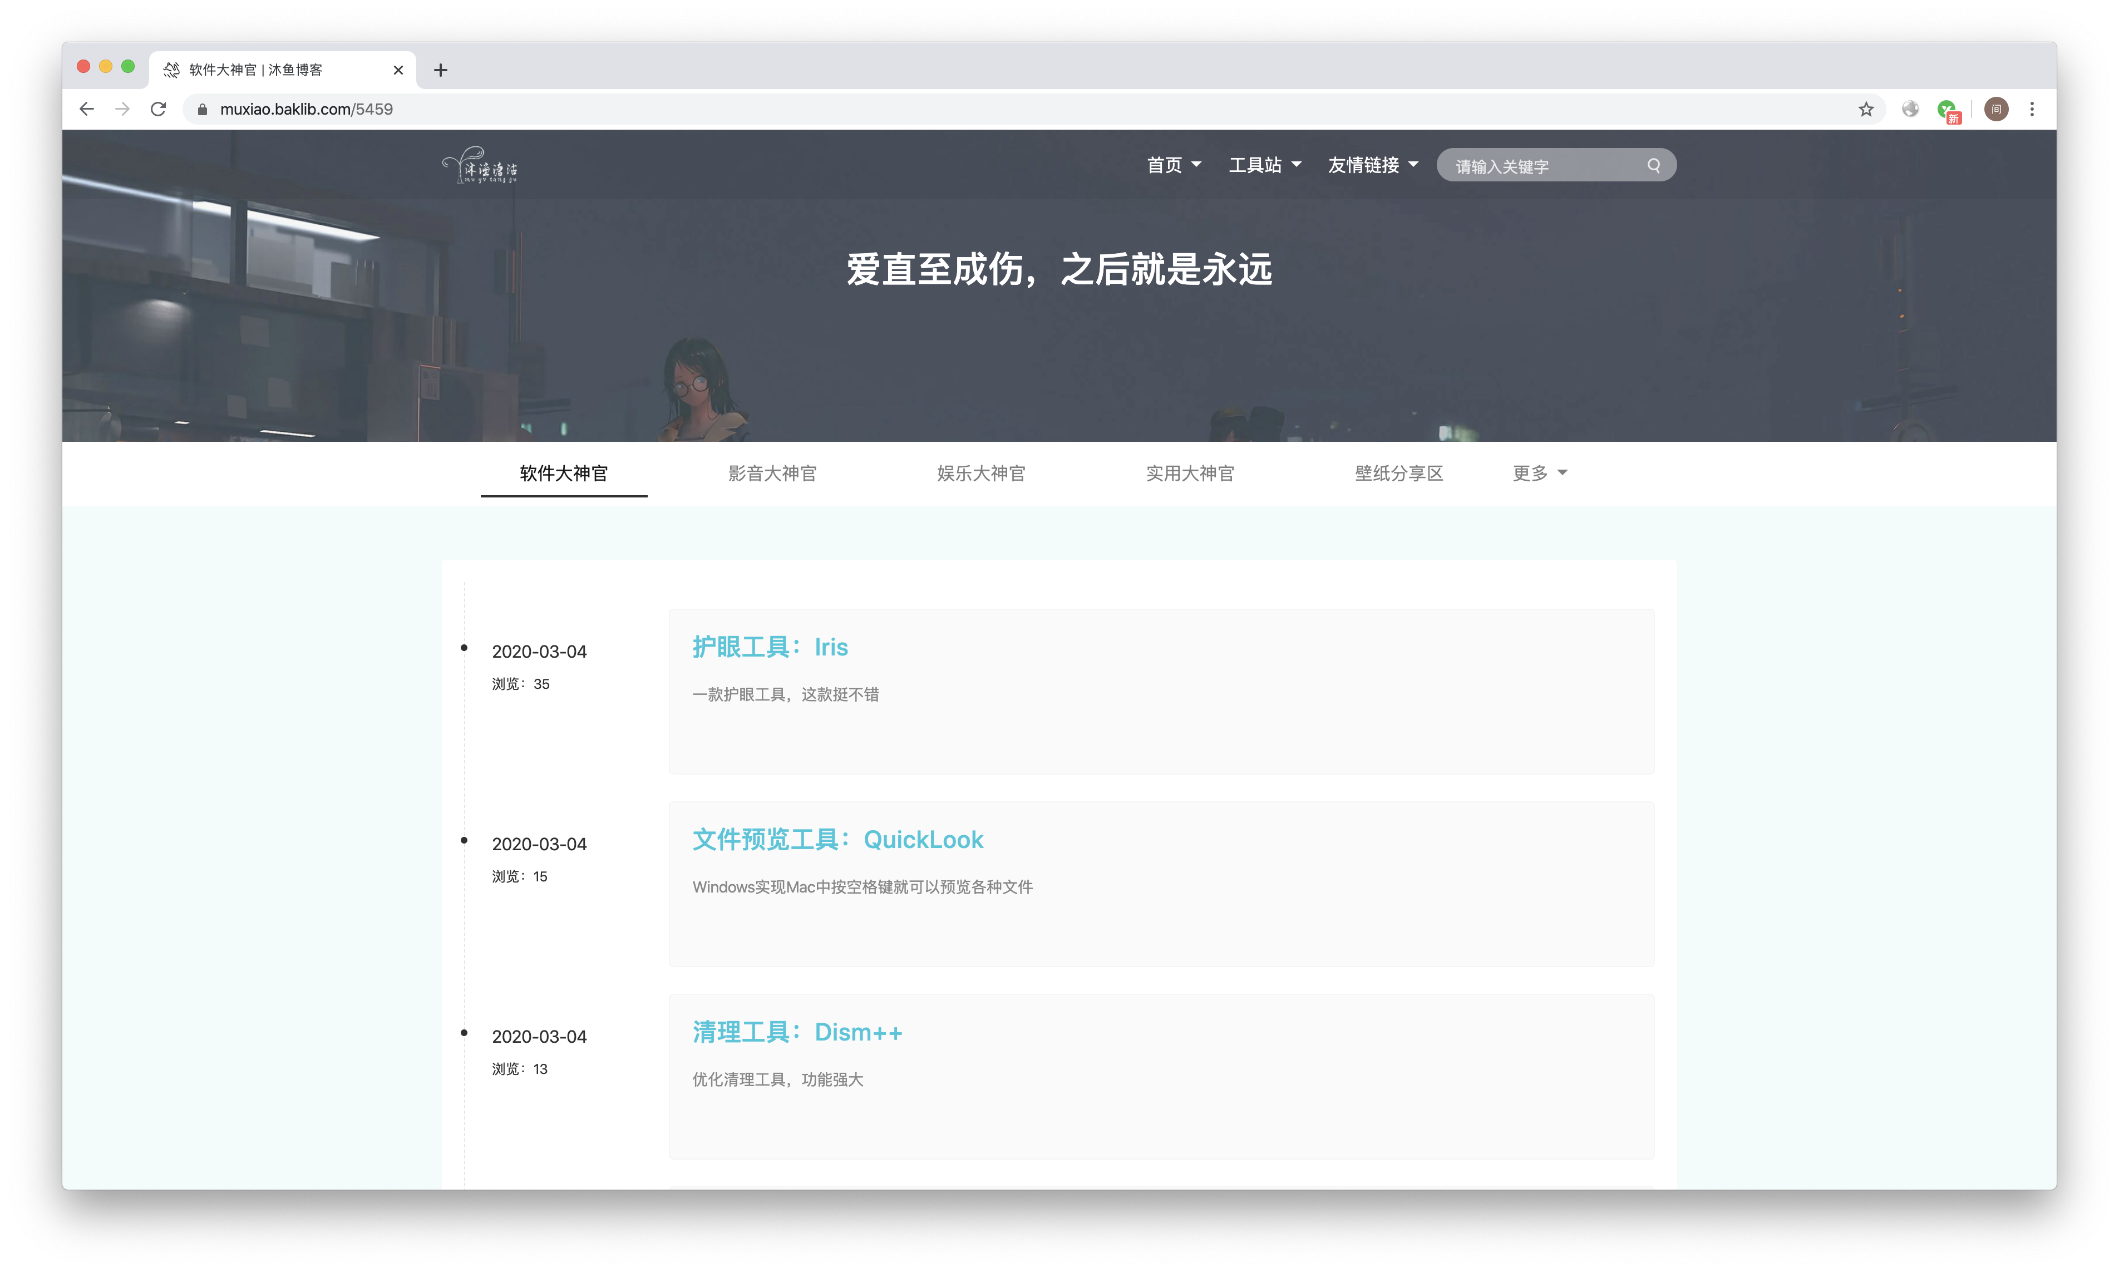Switch to 影音大神官 tab

(x=772, y=473)
